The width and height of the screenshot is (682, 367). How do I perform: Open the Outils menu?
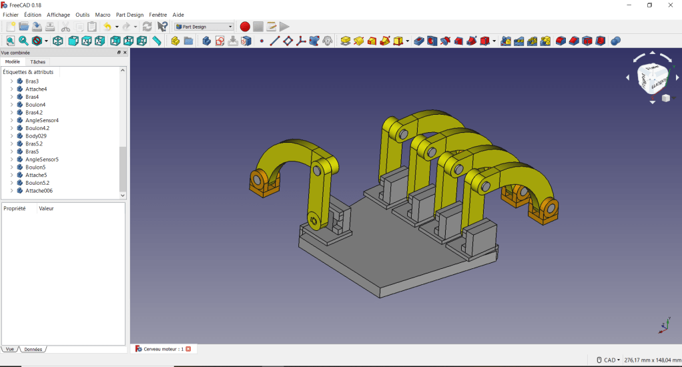(x=82, y=15)
